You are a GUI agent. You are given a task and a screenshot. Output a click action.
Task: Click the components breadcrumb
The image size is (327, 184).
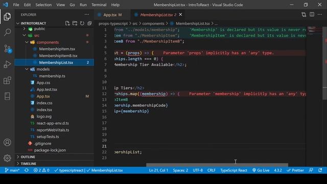[x=153, y=24]
